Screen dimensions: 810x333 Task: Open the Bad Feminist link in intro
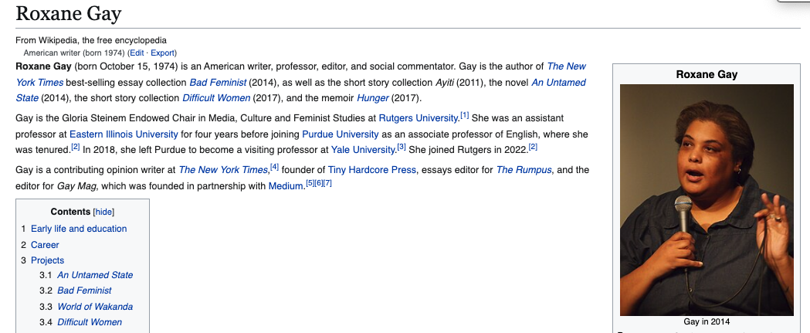point(218,83)
